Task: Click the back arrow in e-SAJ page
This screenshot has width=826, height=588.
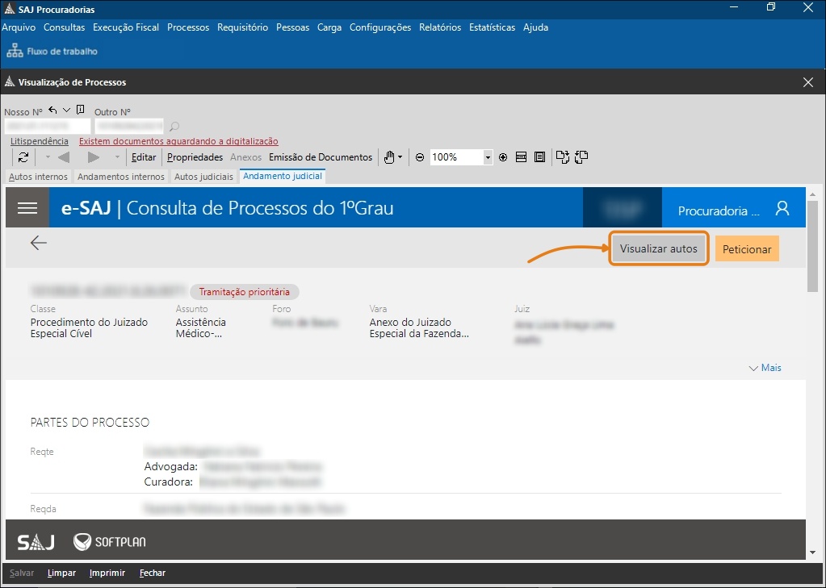Action: click(39, 244)
